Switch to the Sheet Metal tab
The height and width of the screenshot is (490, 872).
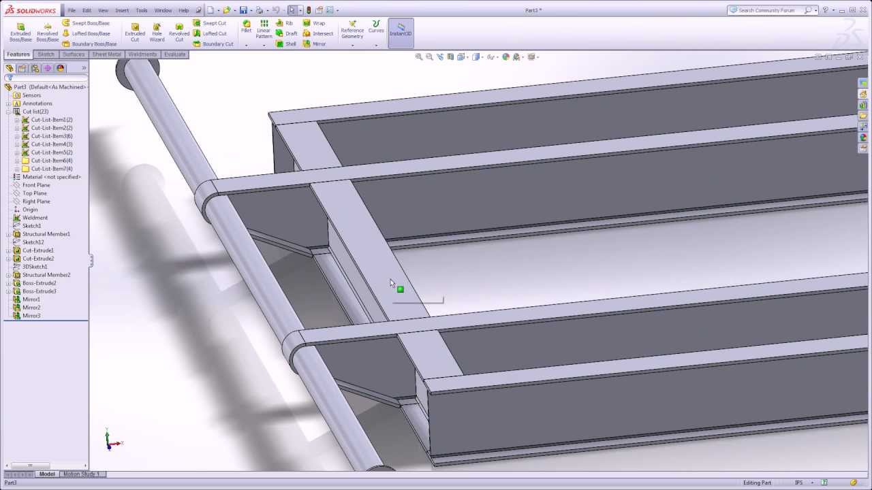(x=106, y=54)
